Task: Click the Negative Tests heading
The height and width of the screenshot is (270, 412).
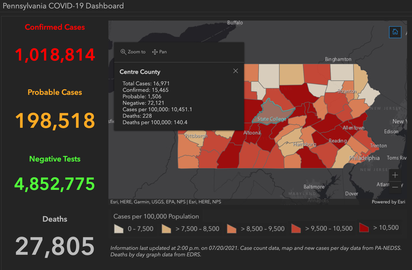Action: click(55, 158)
